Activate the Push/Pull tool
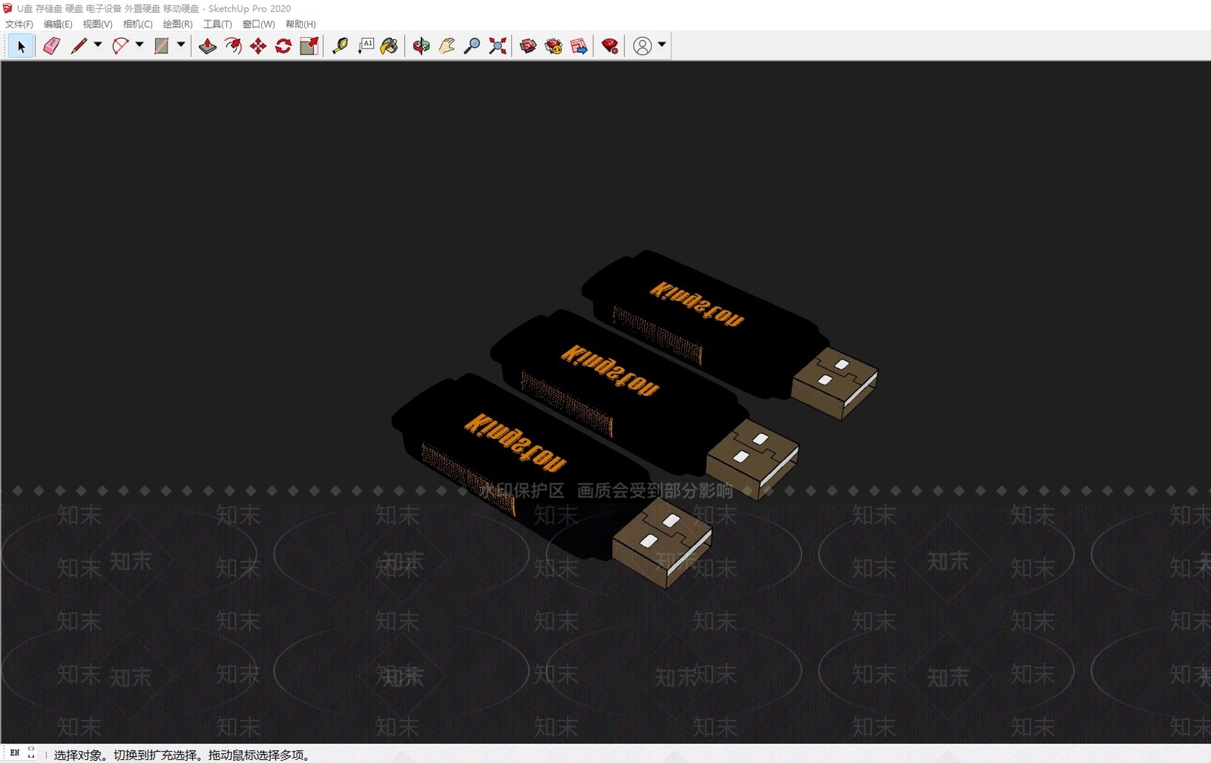The height and width of the screenshot is (763, 1211). coord(207,46)
